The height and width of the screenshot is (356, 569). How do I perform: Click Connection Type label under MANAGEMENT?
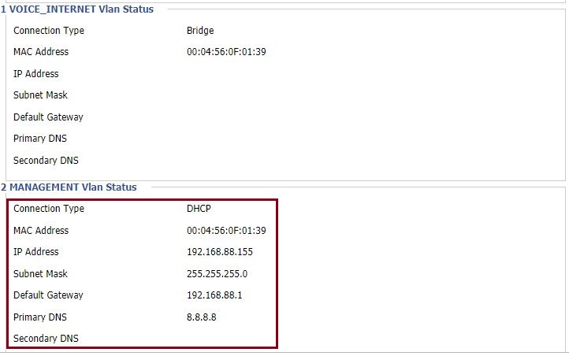(x=49, y=209)
